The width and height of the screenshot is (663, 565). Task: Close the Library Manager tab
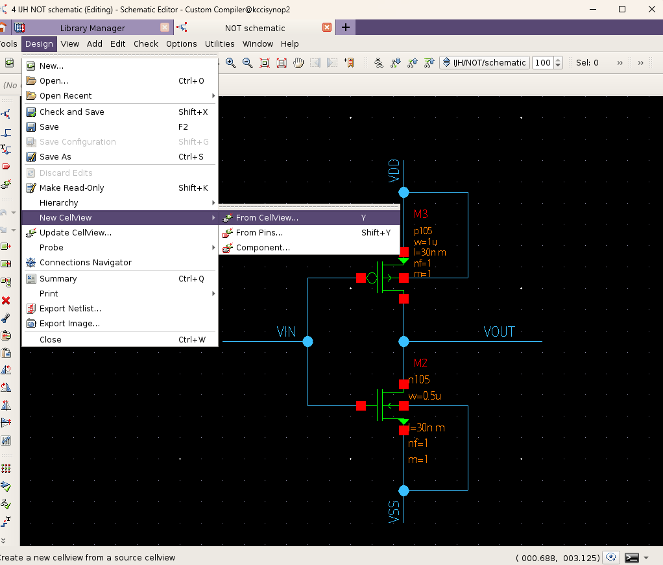pos(165,27)
